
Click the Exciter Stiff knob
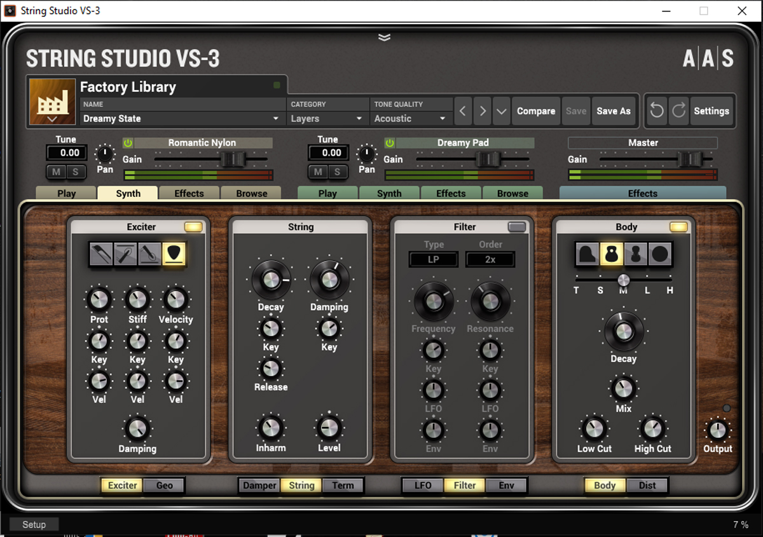(x=137, y=299)
